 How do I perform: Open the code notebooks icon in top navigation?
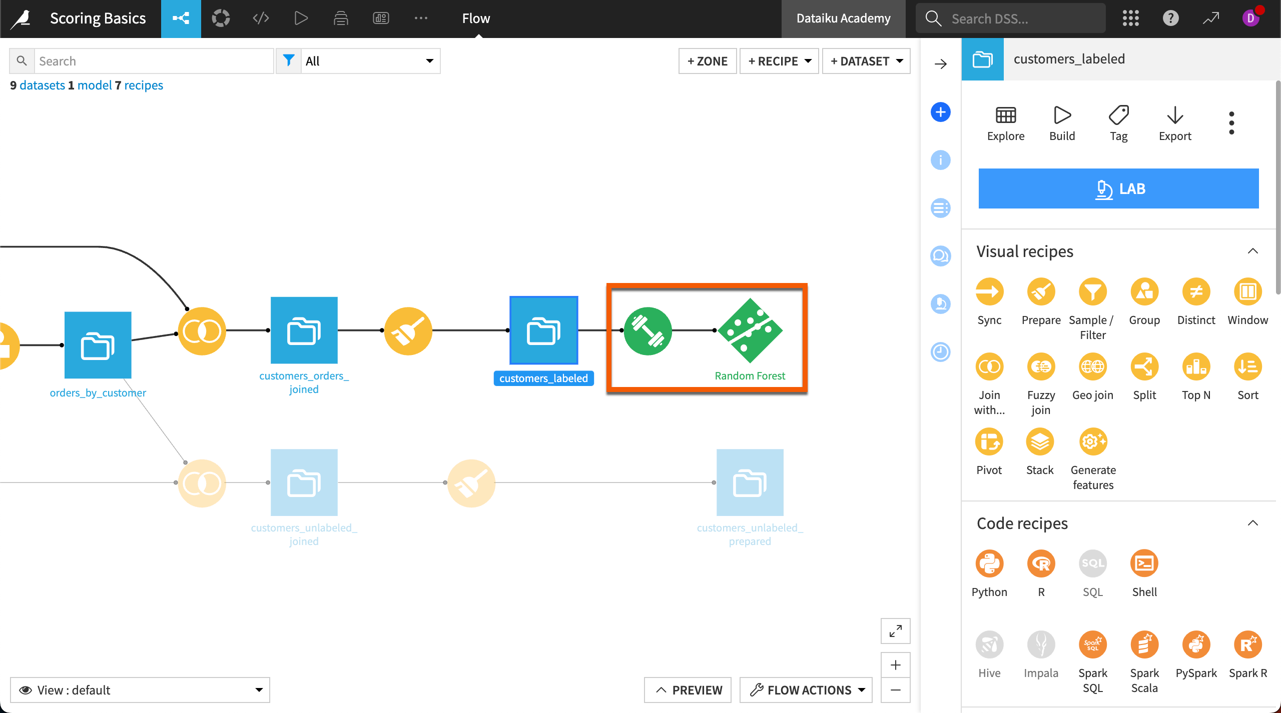260,18
